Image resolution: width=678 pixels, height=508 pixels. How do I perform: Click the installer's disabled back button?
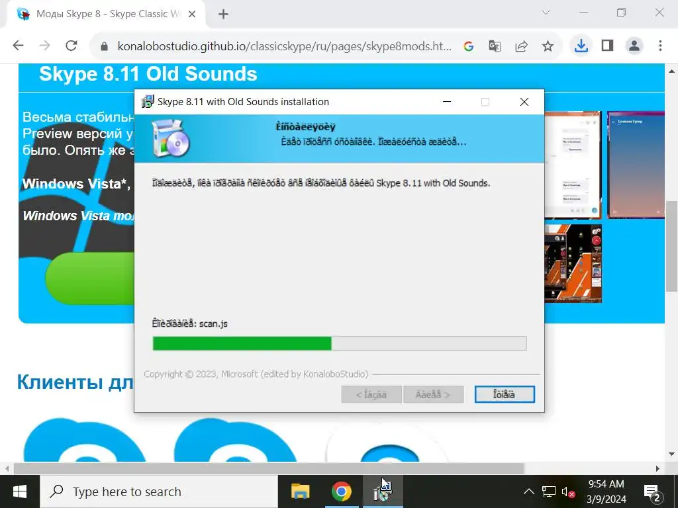[x=371, y=394]
